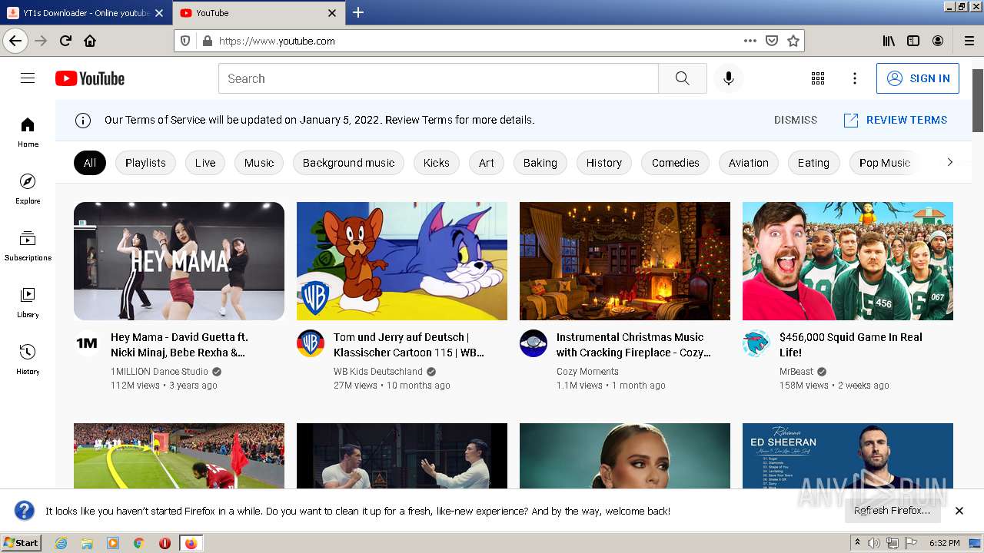This screenshot has height=553, width=984.
Task: Filter by Music chip
Action: pos(259,163)
